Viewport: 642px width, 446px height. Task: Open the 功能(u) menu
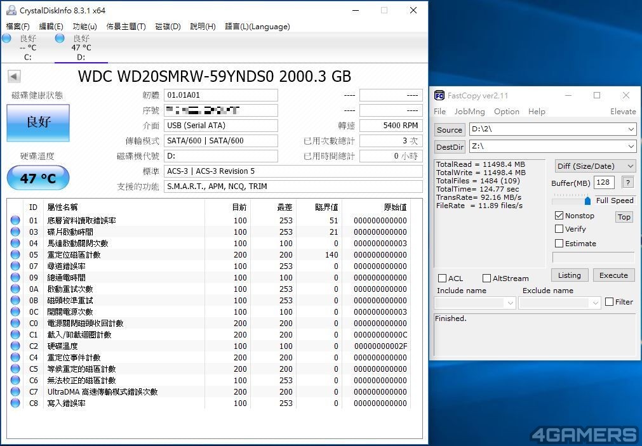[84, 27]
